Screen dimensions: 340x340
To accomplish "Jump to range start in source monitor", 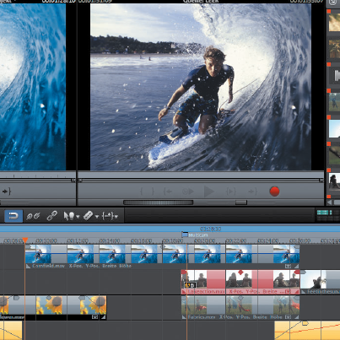I will click(168, 192).
